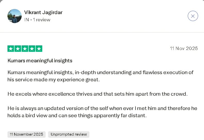This screenshot has width=204, height=140.
Task: Click the "IN" country code
Action: pyautogui.click(x=27, y=20)
